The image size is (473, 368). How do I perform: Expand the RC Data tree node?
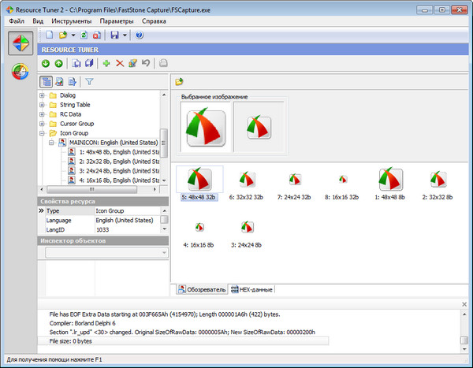click(43, 114)
